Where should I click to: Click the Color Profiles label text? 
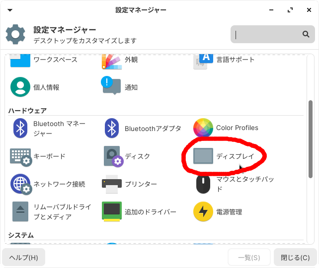tap(237, 128)
